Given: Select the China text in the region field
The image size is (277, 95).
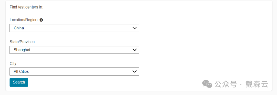Looking at the screenshot, I should click(x=19, y=28).
